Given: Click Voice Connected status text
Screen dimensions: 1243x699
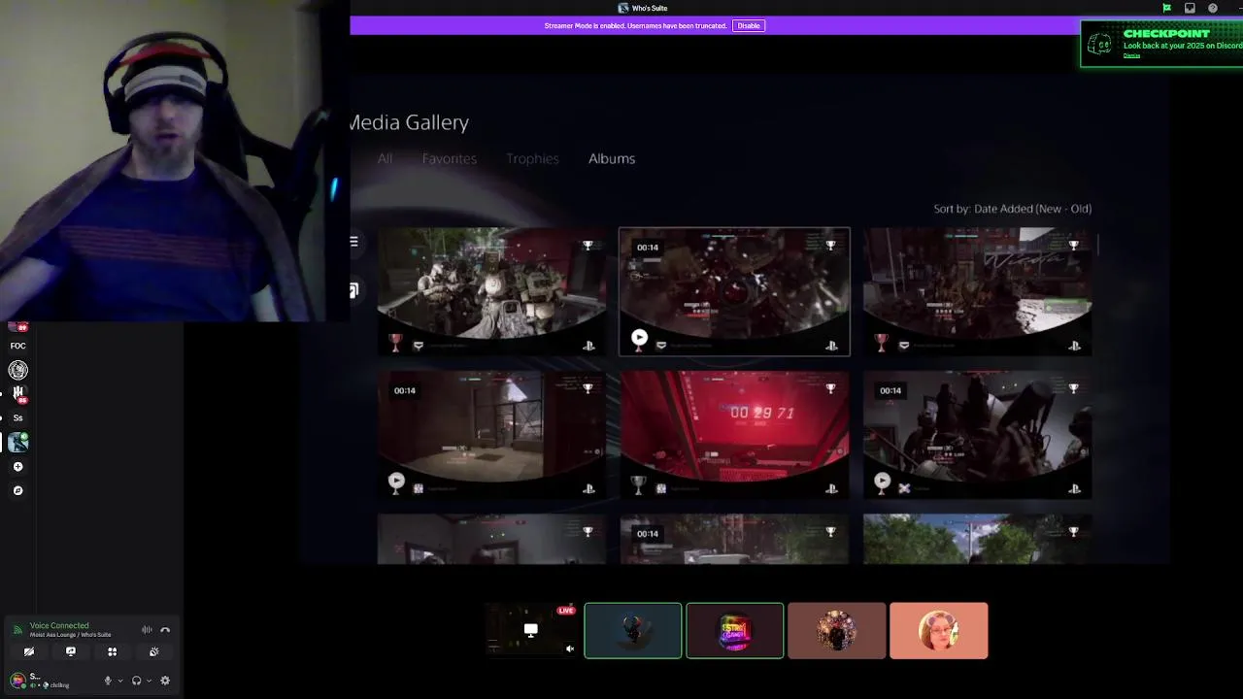Looking at the screenshot, I should coord(59,625).
